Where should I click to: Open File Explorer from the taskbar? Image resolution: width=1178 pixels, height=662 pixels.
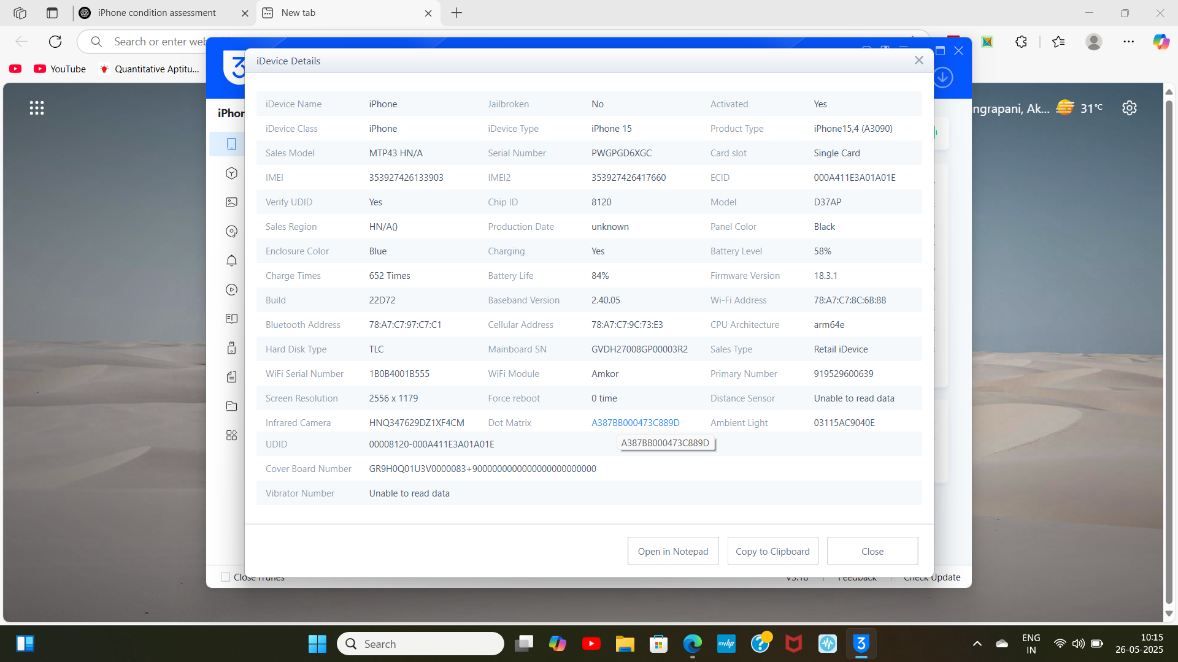(625, 644)
